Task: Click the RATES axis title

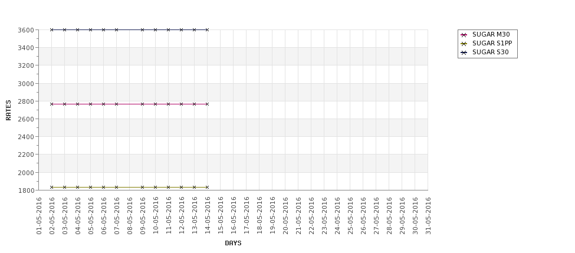Action: coord(8,110)
